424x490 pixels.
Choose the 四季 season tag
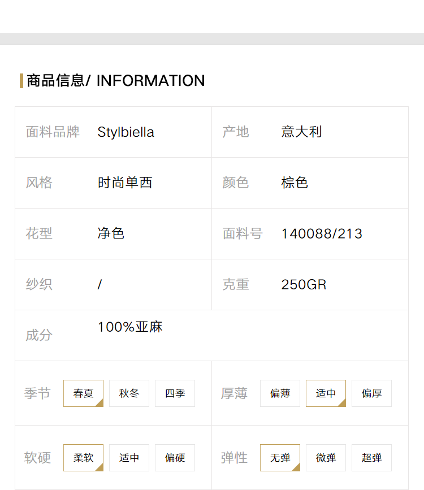[x=175, y=393]
